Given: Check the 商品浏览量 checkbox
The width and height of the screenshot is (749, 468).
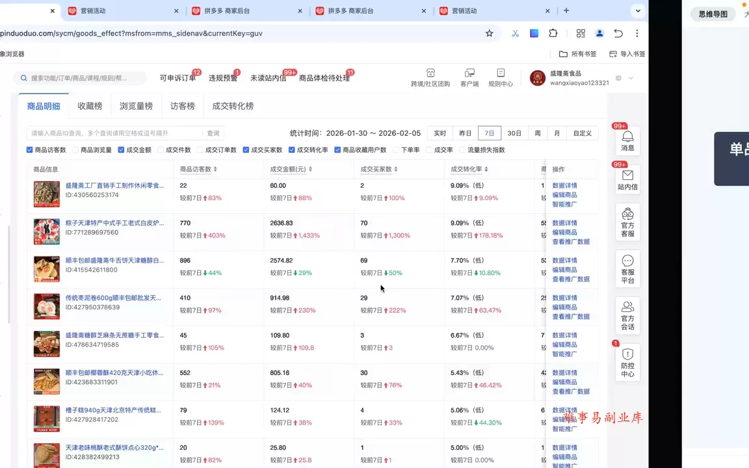Looking at the screenshot, I should (x=75, y=150).
